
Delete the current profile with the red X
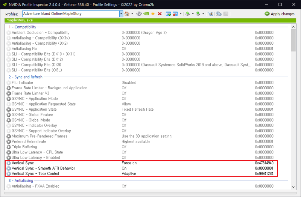click(x=160, y=14)
